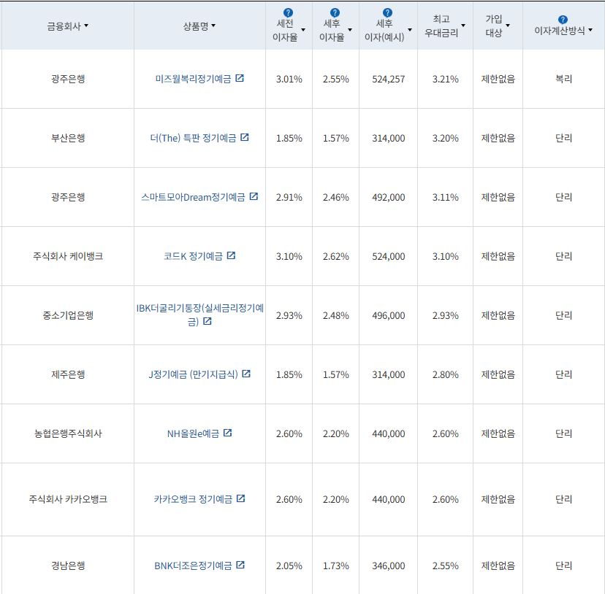605x594 pixels.
Task: Select 농협은행주식회사 company cell
Action: 68,433
